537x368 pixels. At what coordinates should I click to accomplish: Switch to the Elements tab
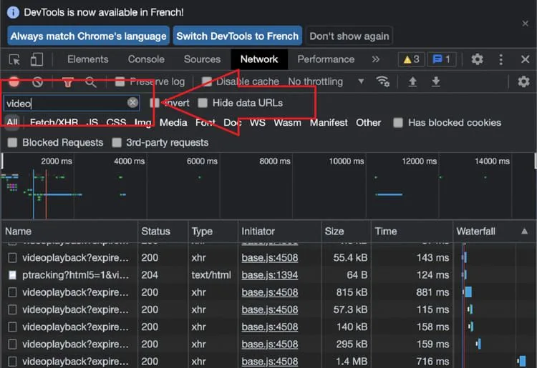87,59
